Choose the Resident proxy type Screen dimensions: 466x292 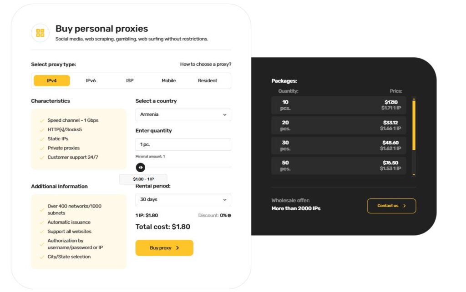click(208, 81)
